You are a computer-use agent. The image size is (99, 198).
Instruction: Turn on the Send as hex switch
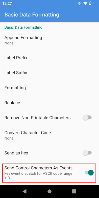87,153
